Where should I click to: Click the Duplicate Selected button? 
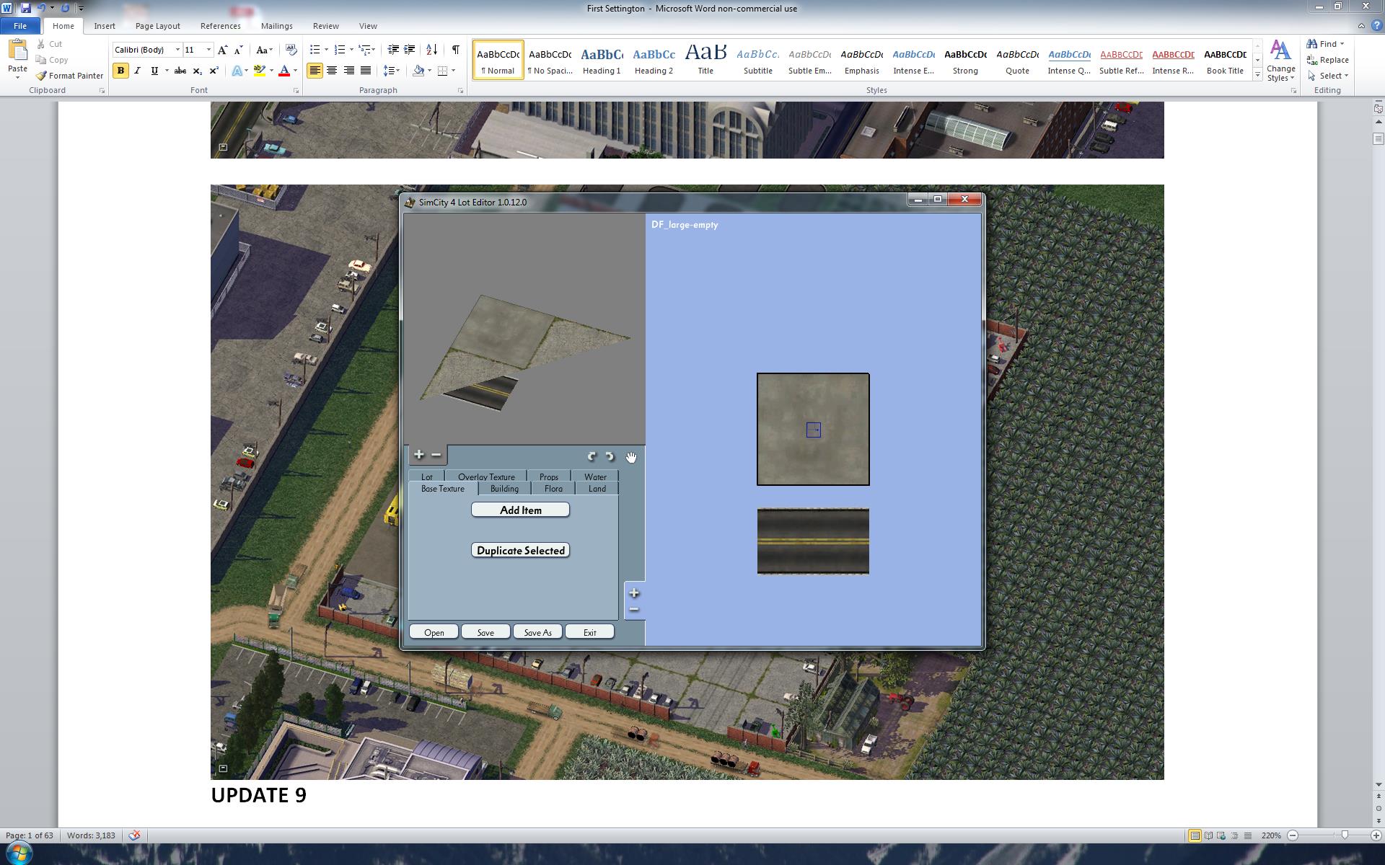pos(520,550)
